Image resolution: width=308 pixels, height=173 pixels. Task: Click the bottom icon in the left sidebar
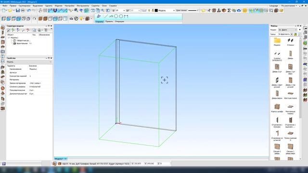3,109
